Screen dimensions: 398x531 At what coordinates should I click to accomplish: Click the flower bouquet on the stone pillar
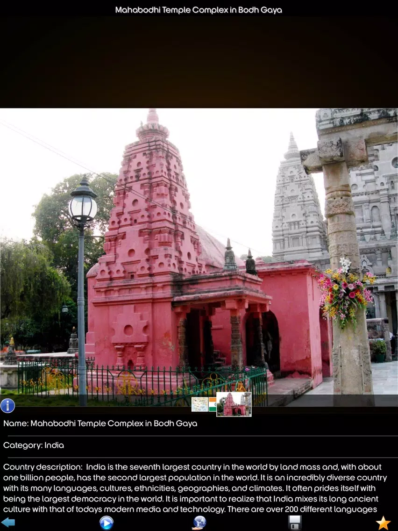346,292
